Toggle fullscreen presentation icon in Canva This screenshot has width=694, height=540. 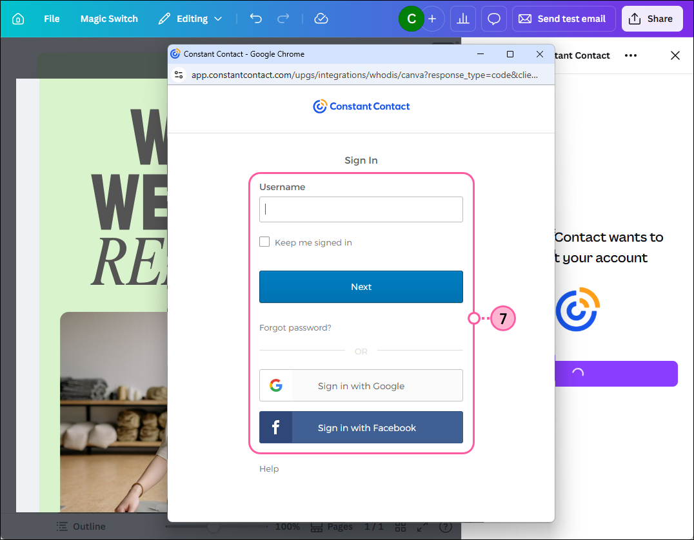click(x=422, y=526)
